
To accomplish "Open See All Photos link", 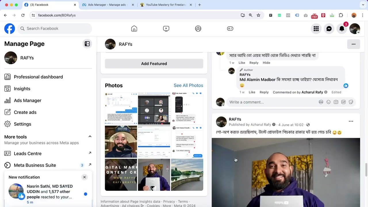I will (x=188, y=85).
